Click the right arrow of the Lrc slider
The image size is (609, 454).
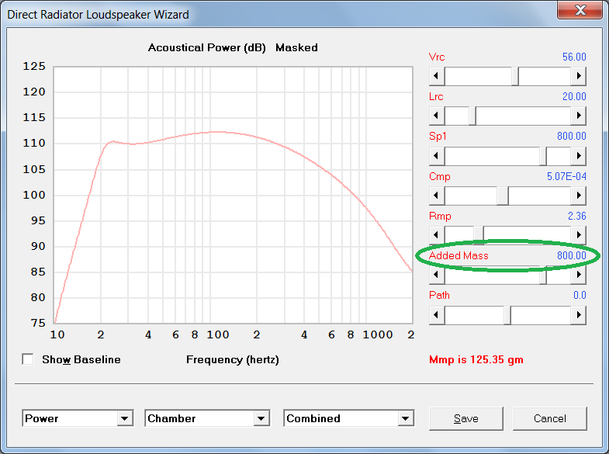point(578,116)
